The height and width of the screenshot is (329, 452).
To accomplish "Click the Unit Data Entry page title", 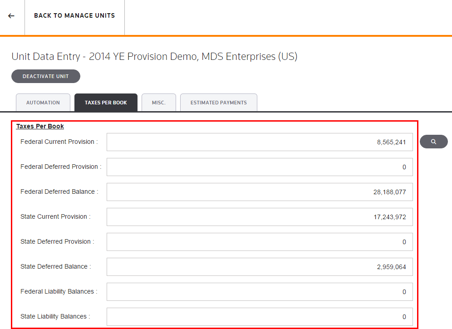I will point(154,57).
